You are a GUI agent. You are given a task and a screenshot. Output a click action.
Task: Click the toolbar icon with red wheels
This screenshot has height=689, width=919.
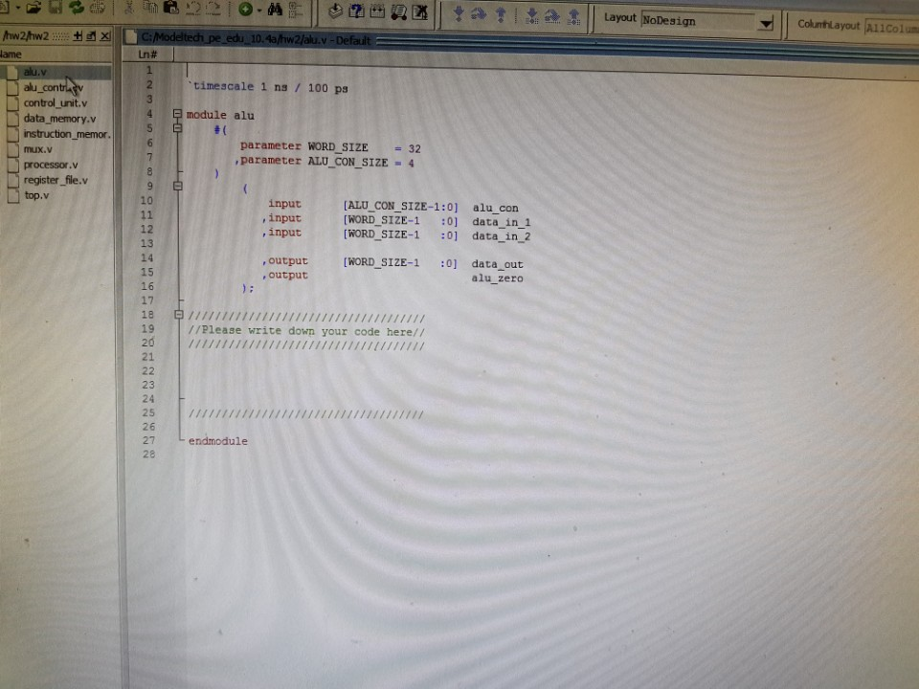(x=398, y=12)
